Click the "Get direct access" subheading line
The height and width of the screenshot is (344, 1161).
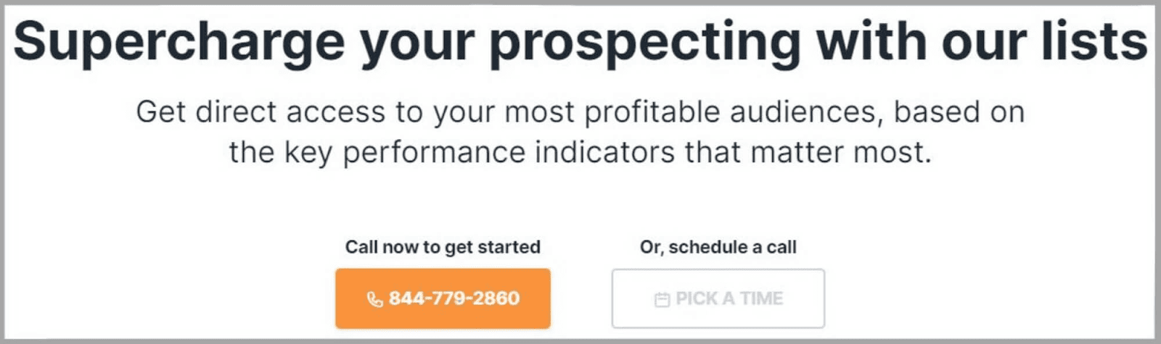click(580, 112)
